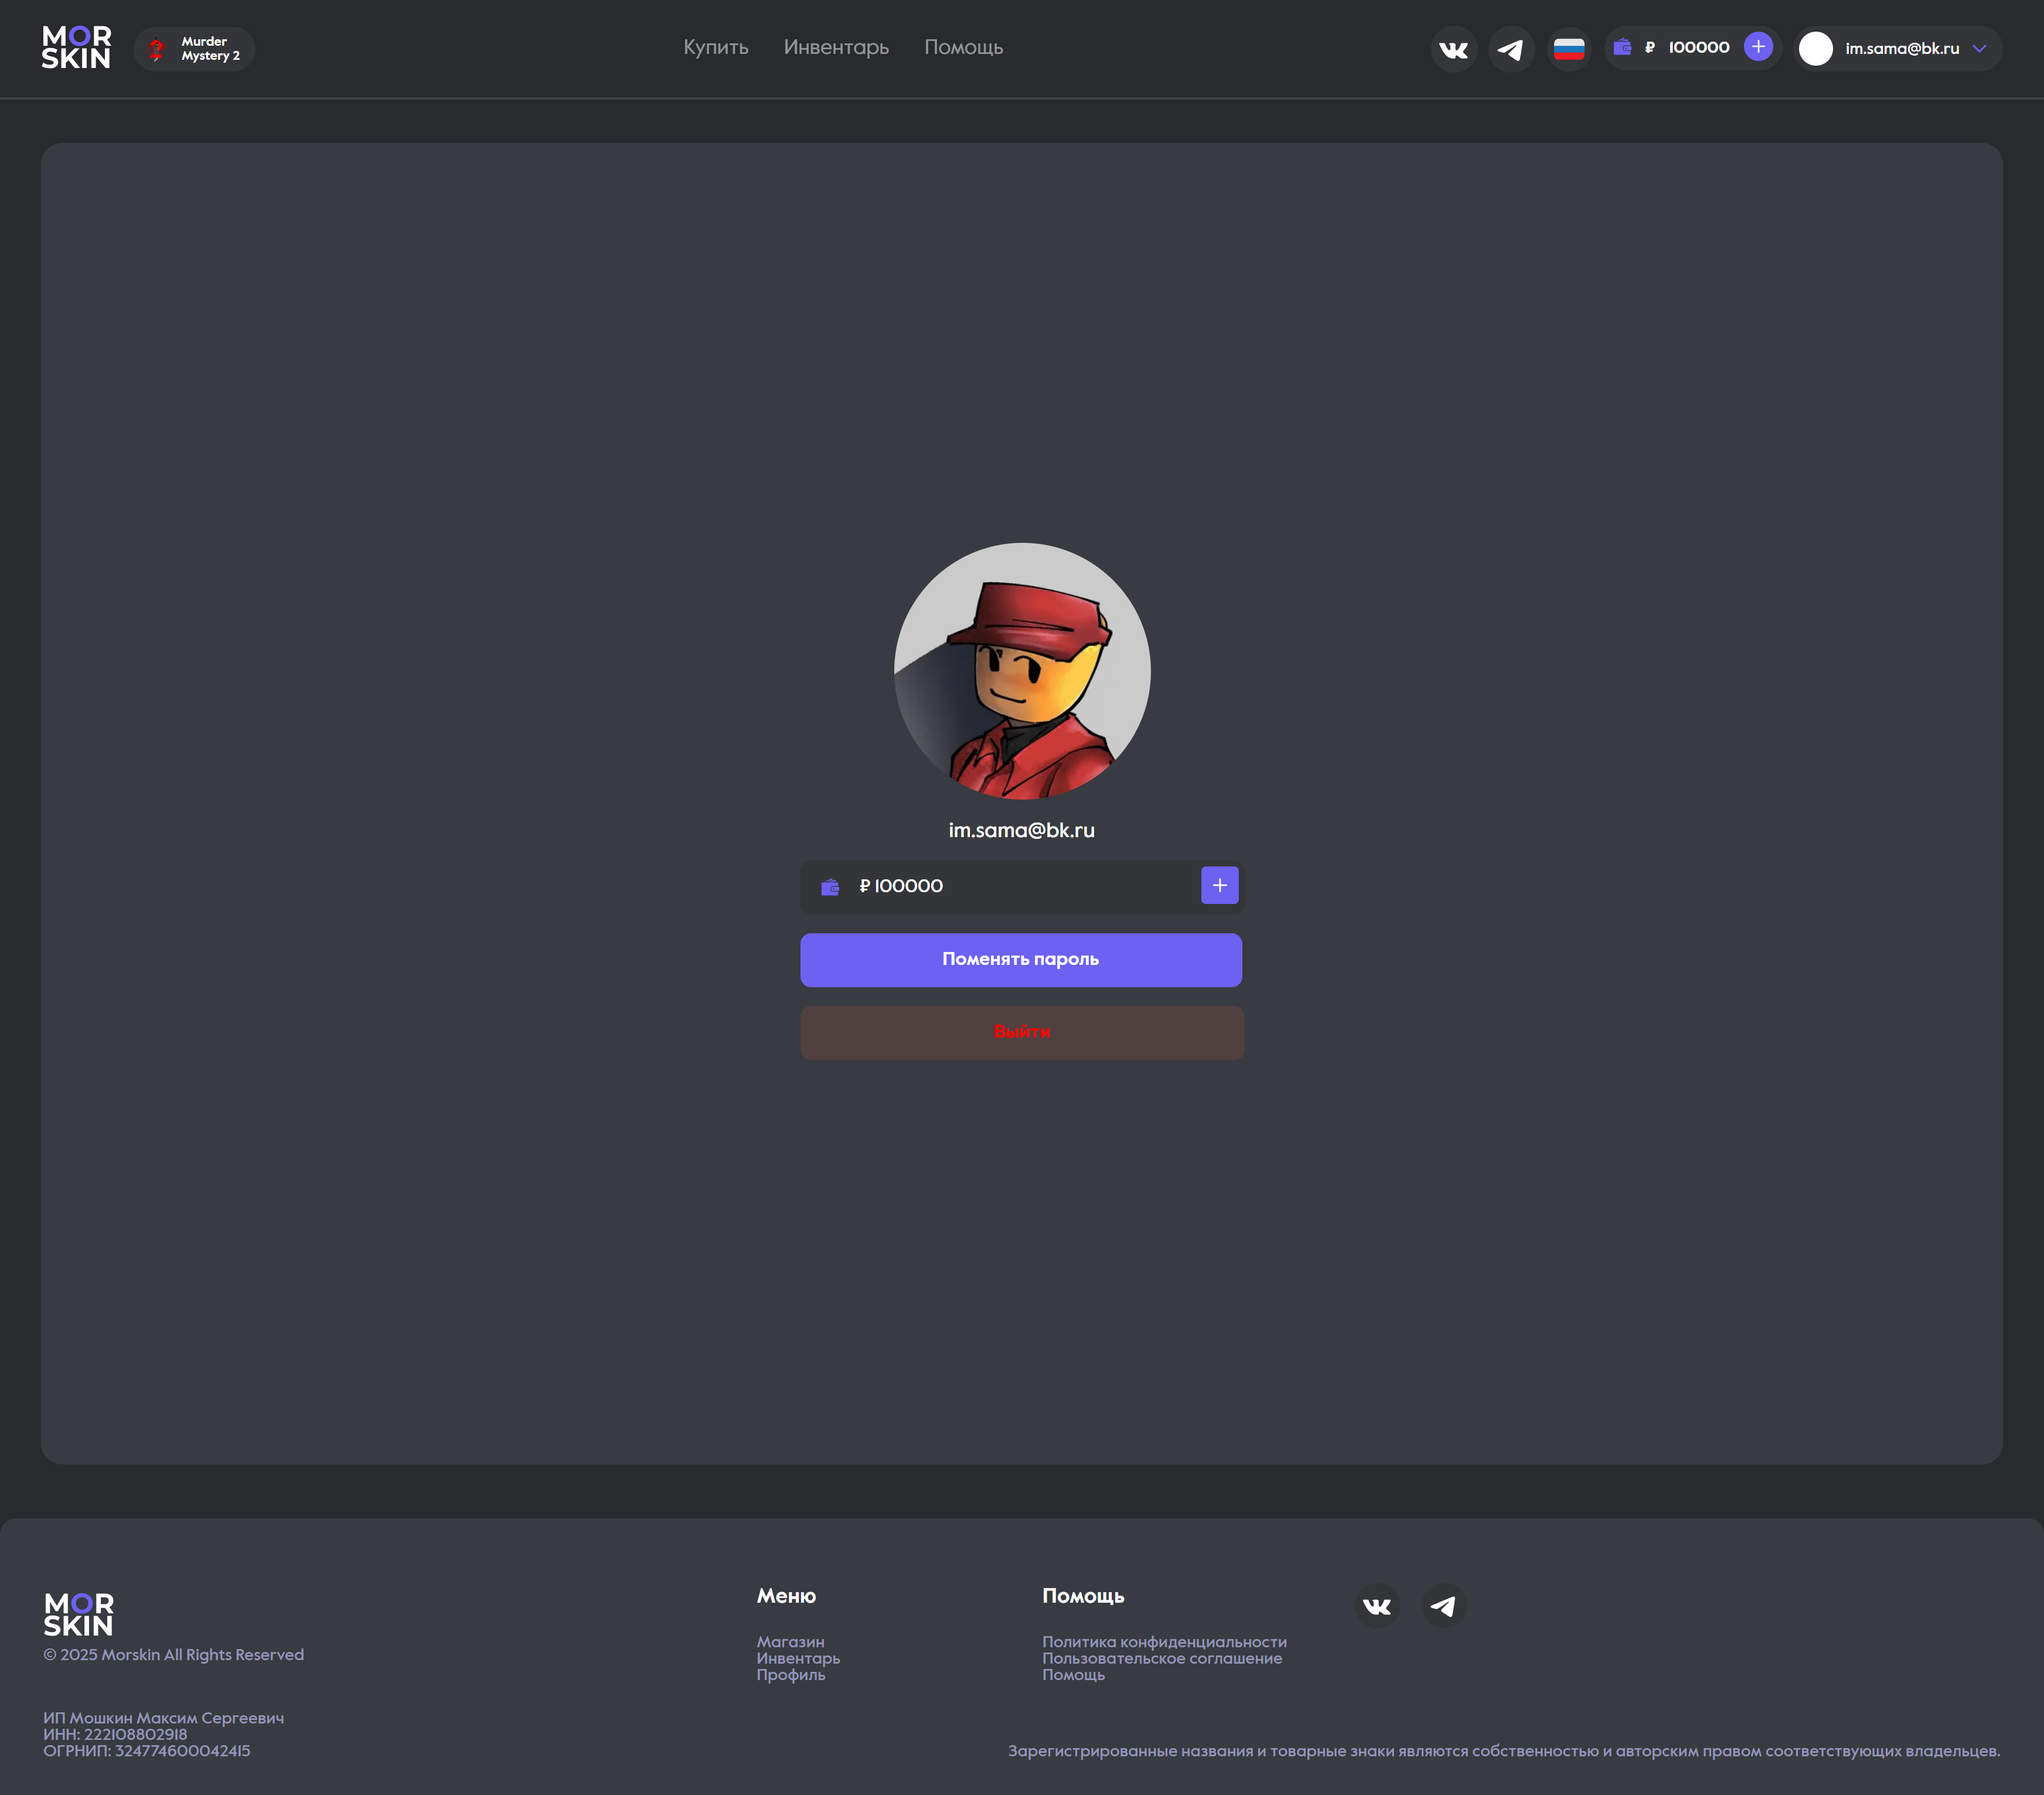Open the Telegram icon in footer
The width and height of the screenshot is (2044, 1795).
1443,1606
